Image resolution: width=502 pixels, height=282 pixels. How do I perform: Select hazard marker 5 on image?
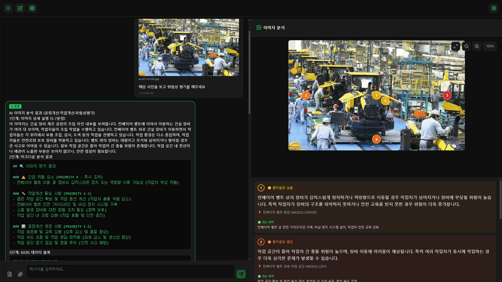[385, 101]
